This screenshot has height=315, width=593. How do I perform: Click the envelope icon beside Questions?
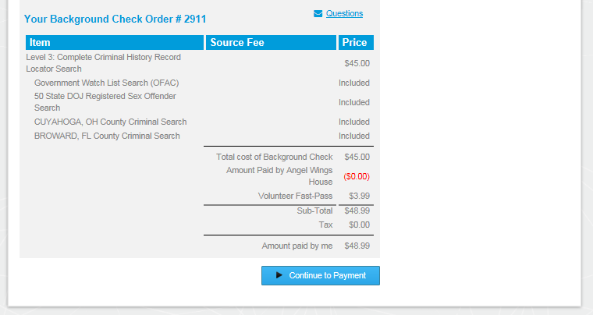tap(318, 13)
